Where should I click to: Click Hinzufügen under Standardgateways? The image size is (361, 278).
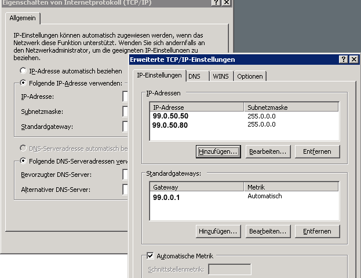click(218, 231)
